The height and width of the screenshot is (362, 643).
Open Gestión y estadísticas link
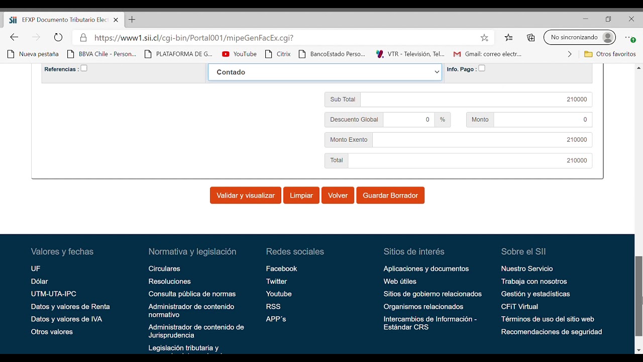pos(535,294)
